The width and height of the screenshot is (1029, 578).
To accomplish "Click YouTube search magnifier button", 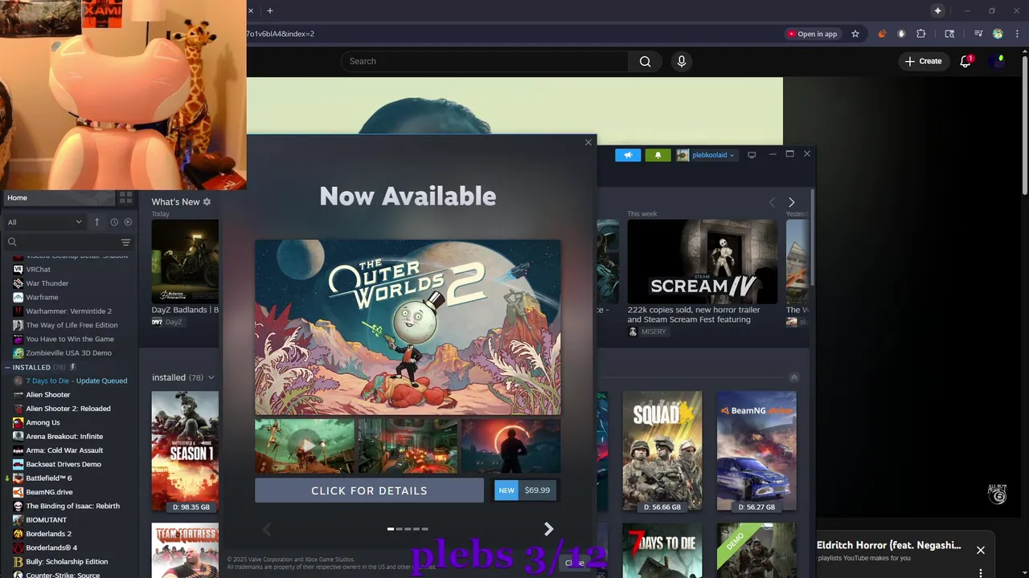I will [645, 62].
